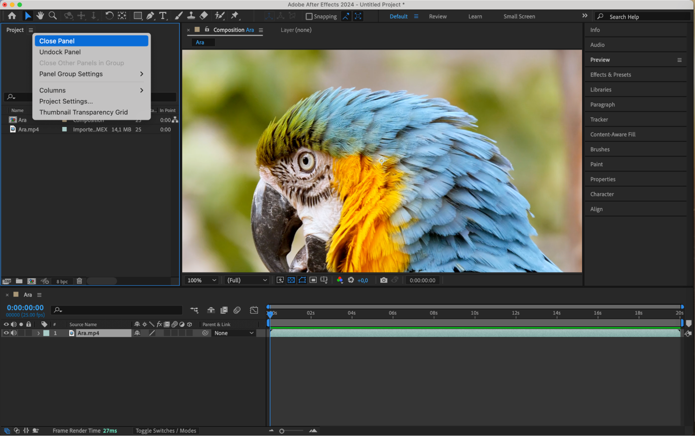
Task: Take snapshot with camera icon
Action: pyautogui.click(x=383, y=280)
